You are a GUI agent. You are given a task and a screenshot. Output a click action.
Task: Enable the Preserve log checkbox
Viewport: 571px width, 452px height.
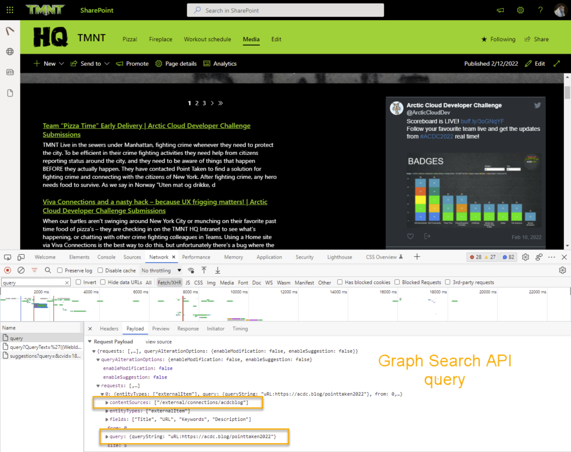tap(60, 270)
